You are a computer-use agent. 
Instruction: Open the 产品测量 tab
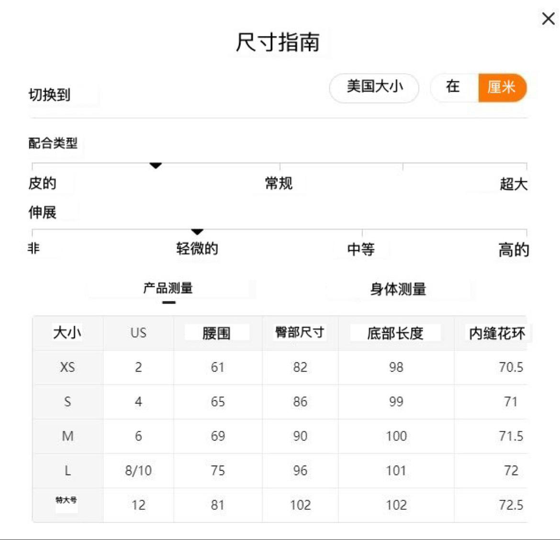168,289
